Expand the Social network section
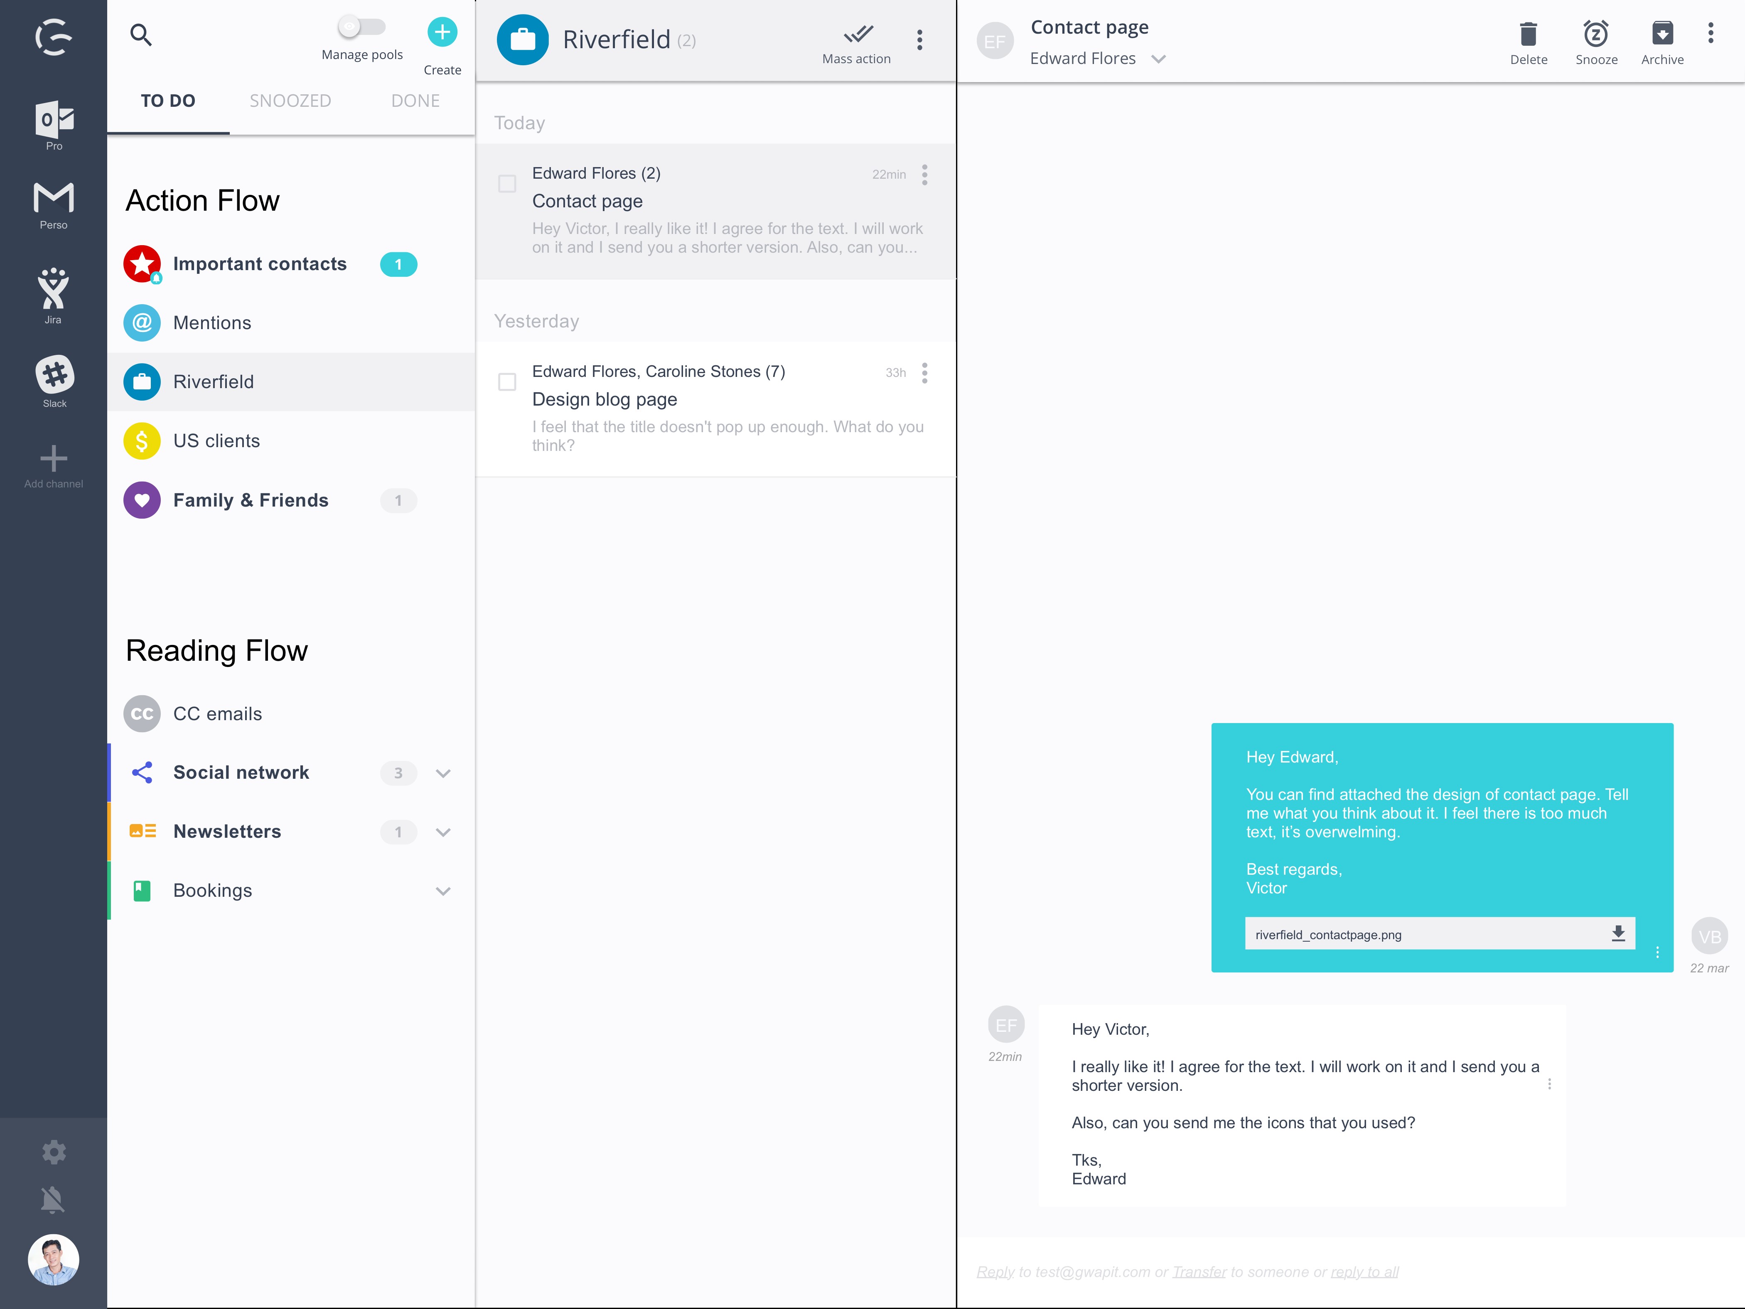1745x1309 pixels. 443,773
